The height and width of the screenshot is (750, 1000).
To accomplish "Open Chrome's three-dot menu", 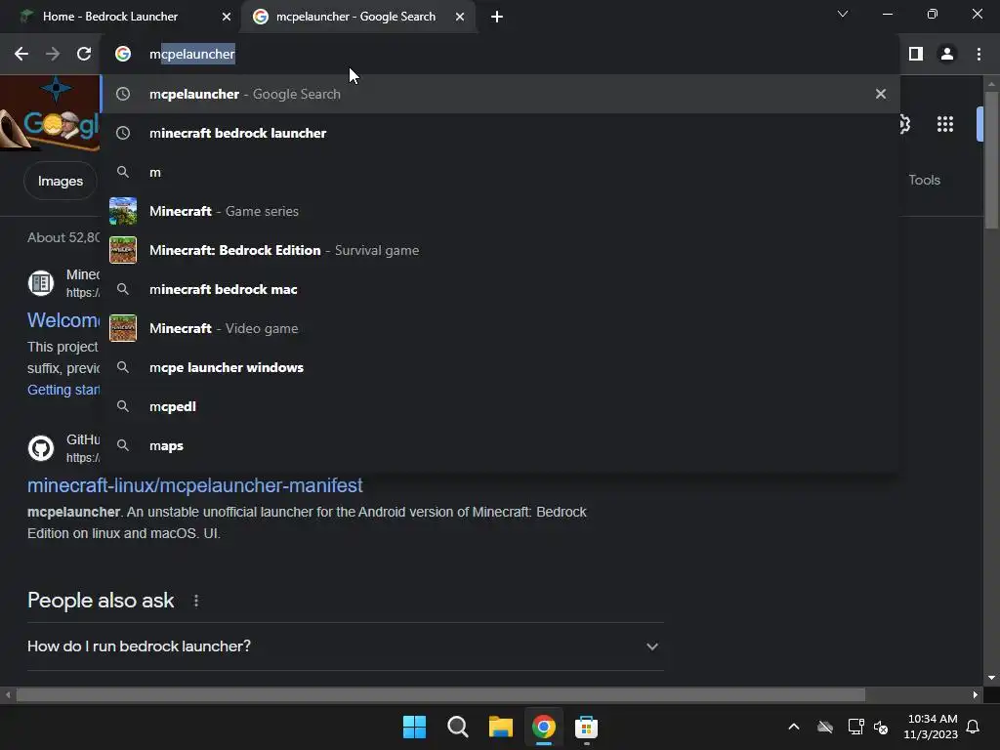I will coord(979,55).
